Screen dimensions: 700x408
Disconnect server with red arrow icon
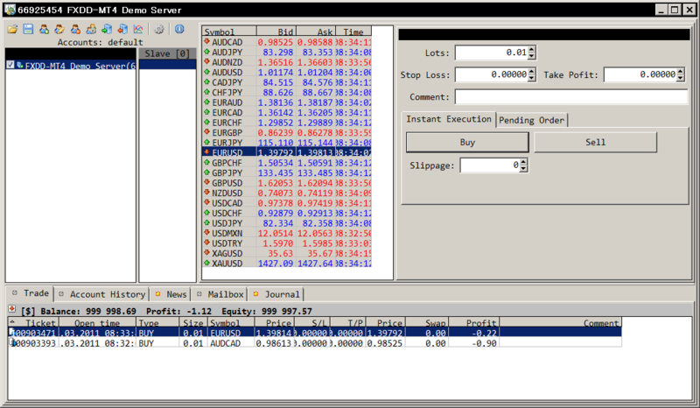[x=122, y=30]
